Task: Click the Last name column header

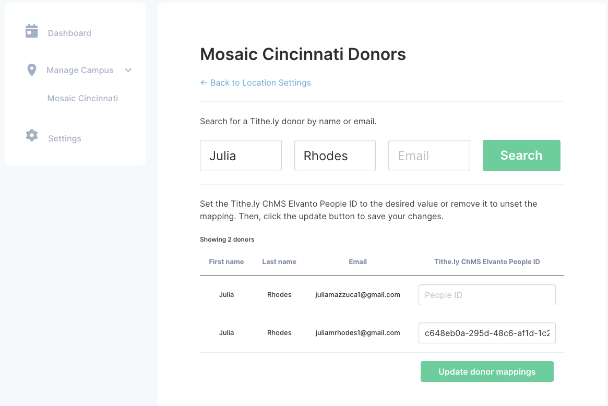Action: pos(279,262)
